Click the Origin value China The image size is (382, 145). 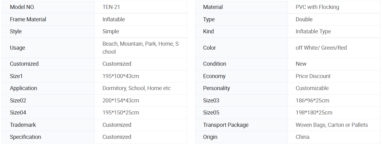tap(302, 137)
